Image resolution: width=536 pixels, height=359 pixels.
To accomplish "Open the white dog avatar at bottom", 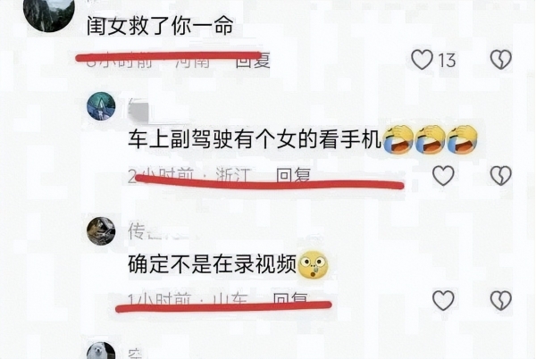I will click(101, 350).
